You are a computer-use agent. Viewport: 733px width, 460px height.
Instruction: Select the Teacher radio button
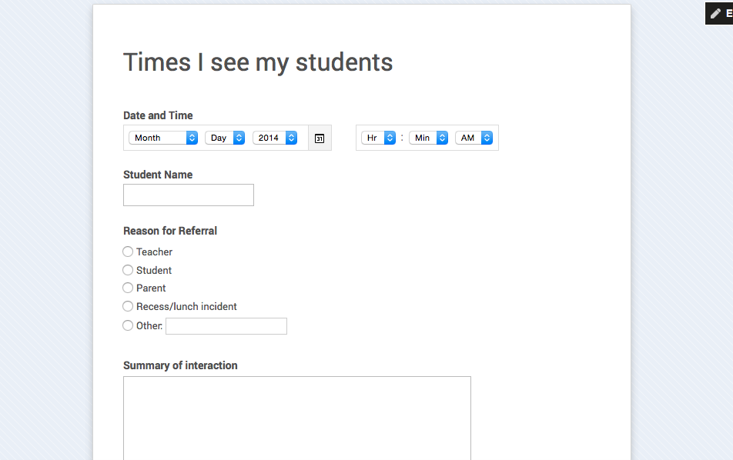(x=128, y=252)
